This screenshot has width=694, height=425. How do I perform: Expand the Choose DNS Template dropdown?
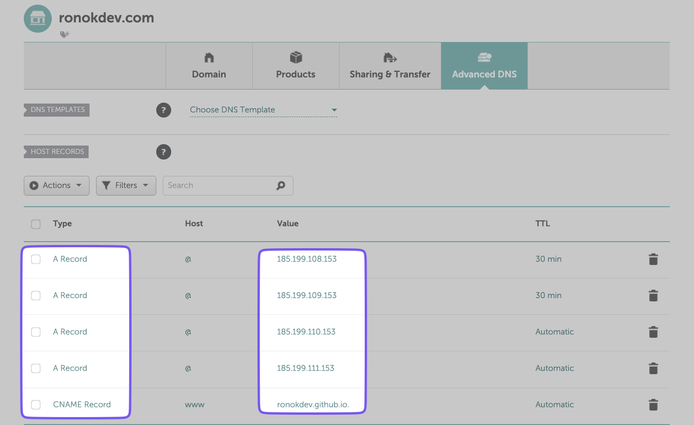click(263, 110)
